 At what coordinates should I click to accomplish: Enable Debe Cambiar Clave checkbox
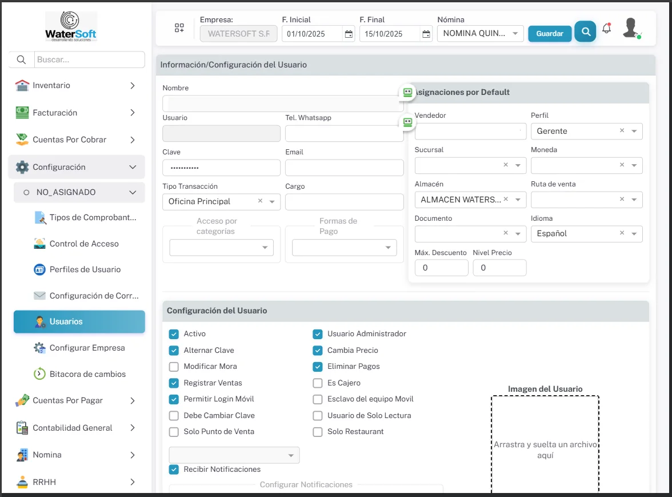pyautogui.click(x=174, y=416)
